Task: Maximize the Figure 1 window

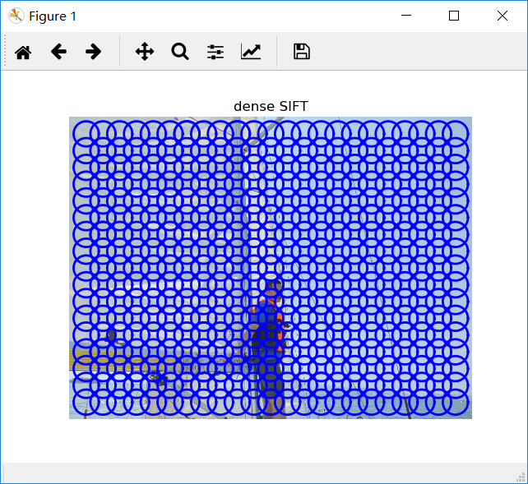Action: point(454,16)
